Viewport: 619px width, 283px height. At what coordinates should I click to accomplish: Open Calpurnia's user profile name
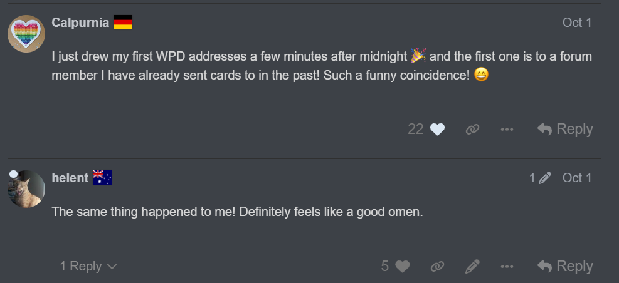click(x=80, y=23)
